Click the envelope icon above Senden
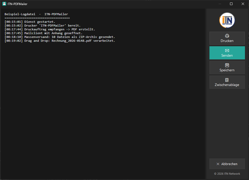The width and height of the screenshot is (249, 180). 227,51
